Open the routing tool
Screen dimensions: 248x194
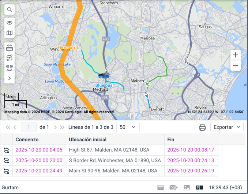[10, 57]
